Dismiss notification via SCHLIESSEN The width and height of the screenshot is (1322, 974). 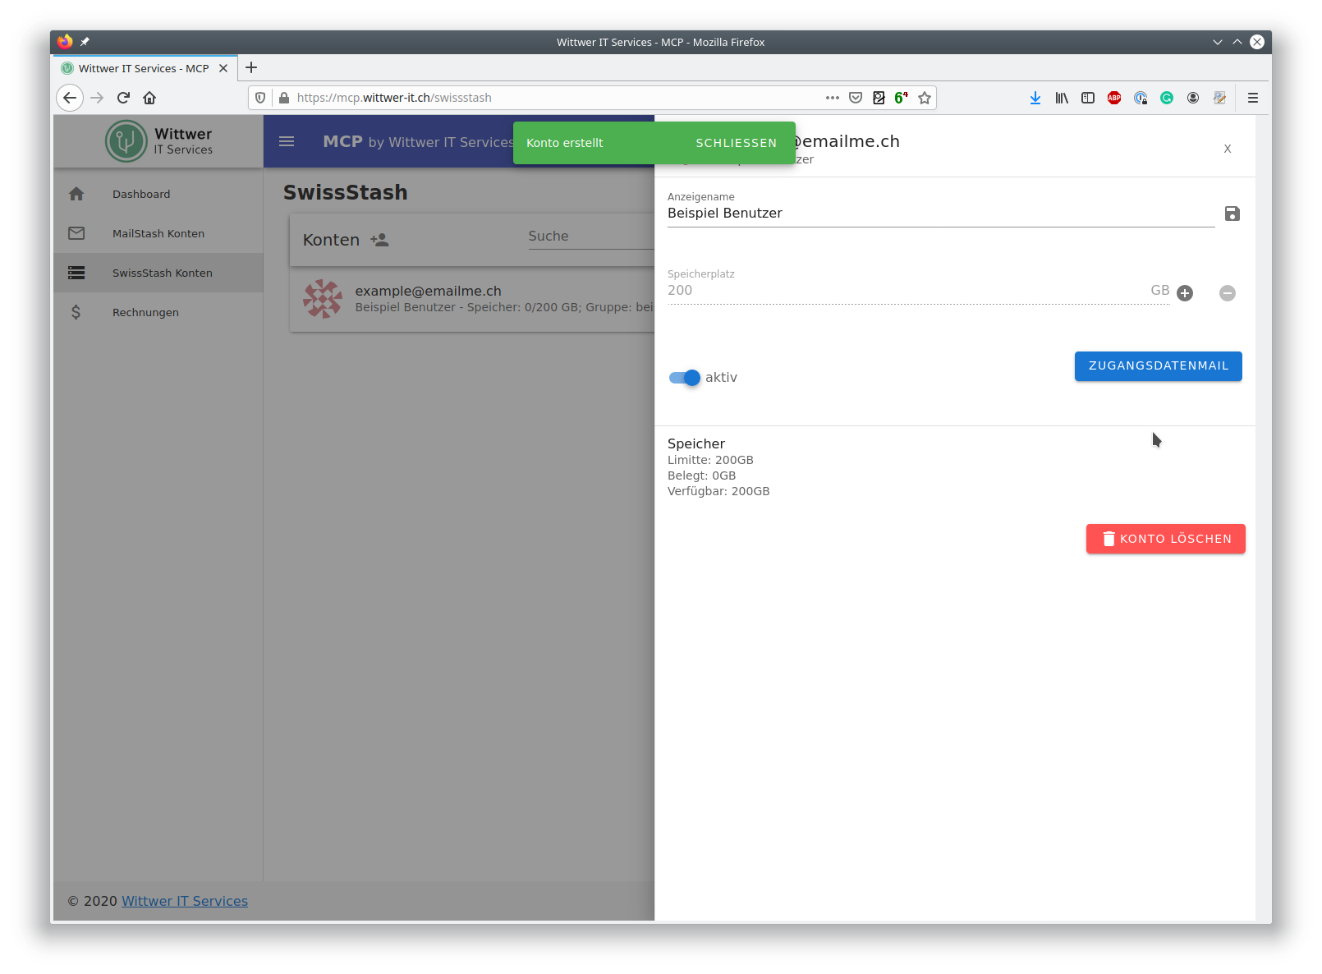736,143
